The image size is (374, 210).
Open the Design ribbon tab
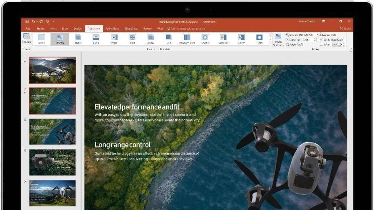point(78,29)
